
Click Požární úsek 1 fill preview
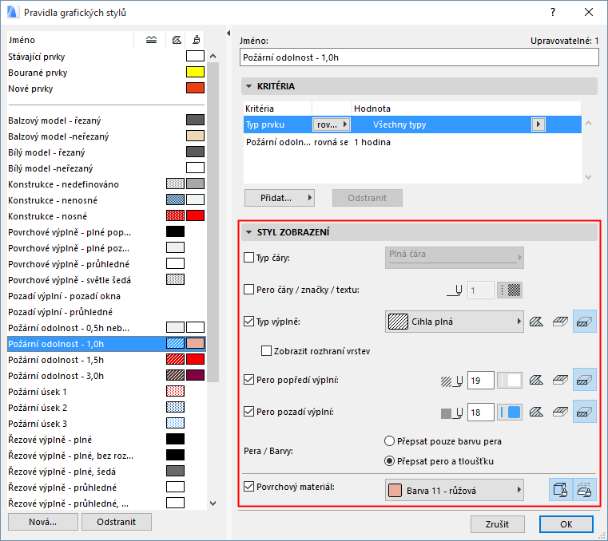175,391
